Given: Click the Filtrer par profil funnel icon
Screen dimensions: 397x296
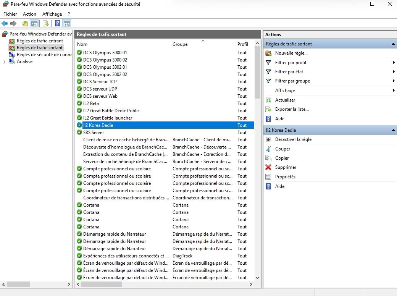Looking at the screenshot, I should click(268, 63).
